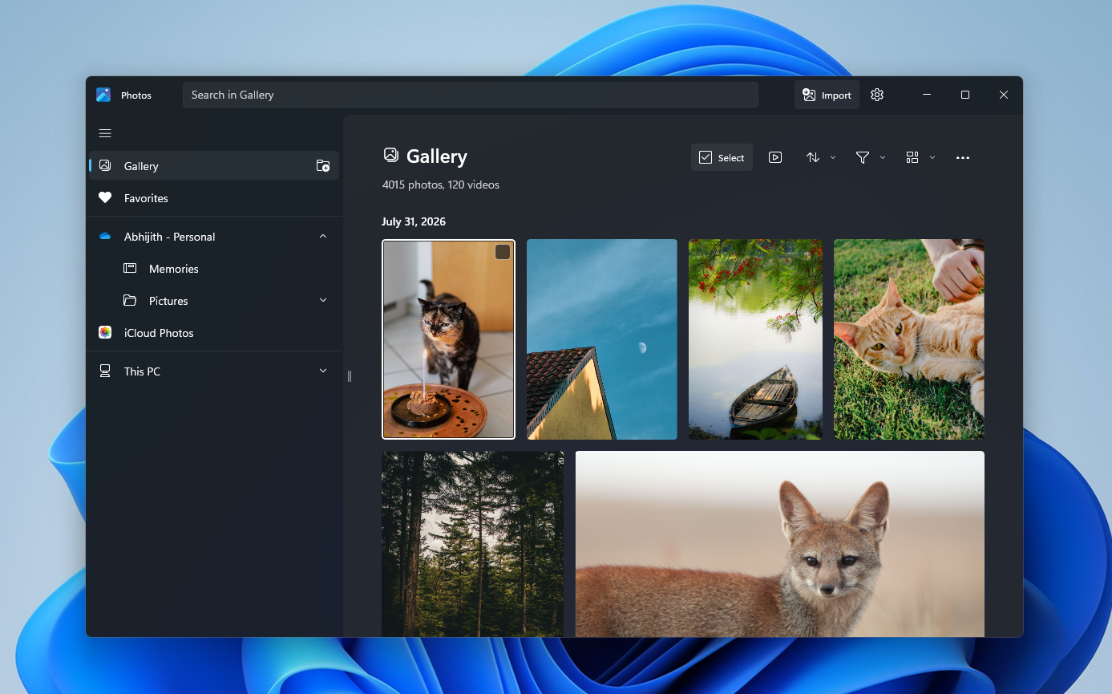The width and height of the screenshot is (1112, 694).
Task: Click the iCloud Photos colorful icon
Action: 105,332
